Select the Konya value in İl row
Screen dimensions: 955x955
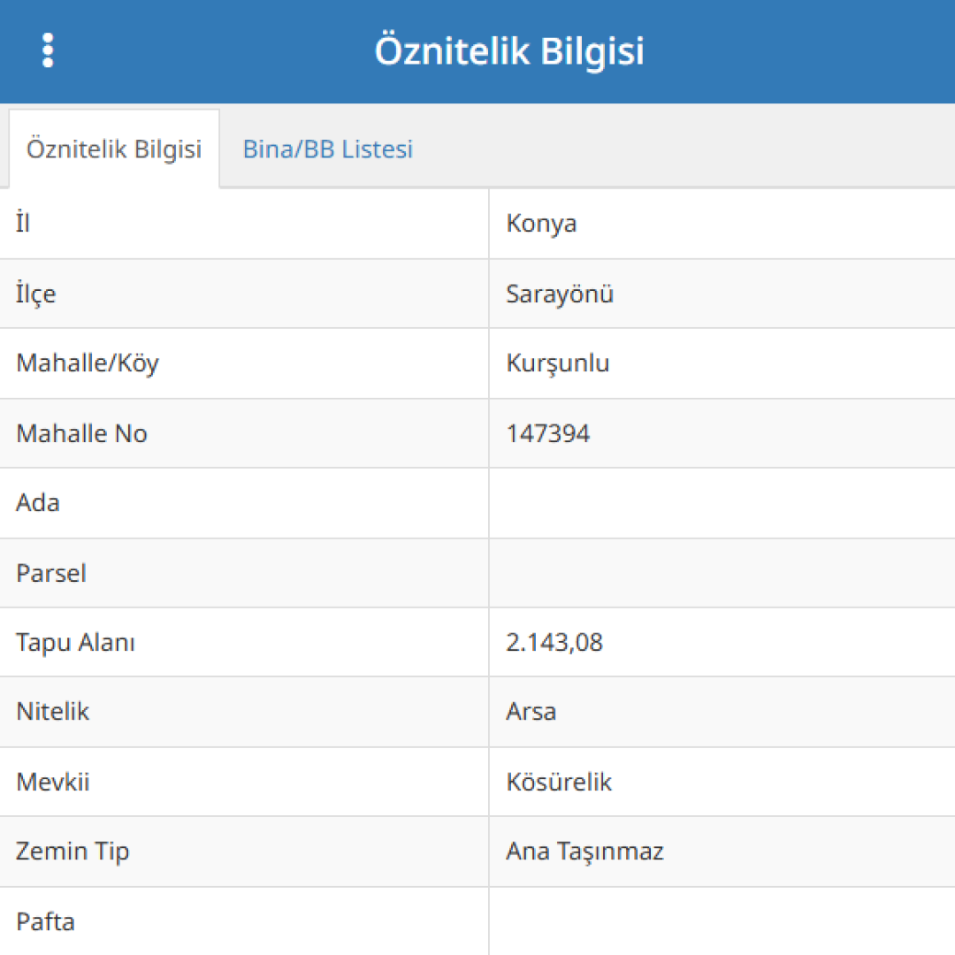pyautogui.click(x=541, y=224)
